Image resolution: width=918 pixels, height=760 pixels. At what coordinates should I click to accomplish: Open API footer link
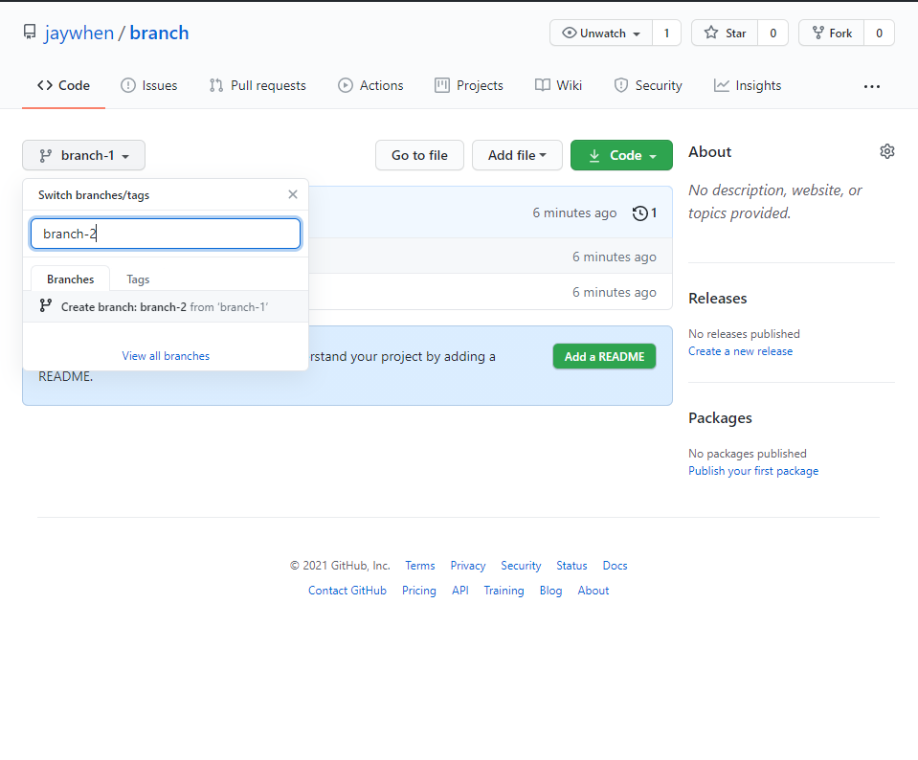pos(460,591)
